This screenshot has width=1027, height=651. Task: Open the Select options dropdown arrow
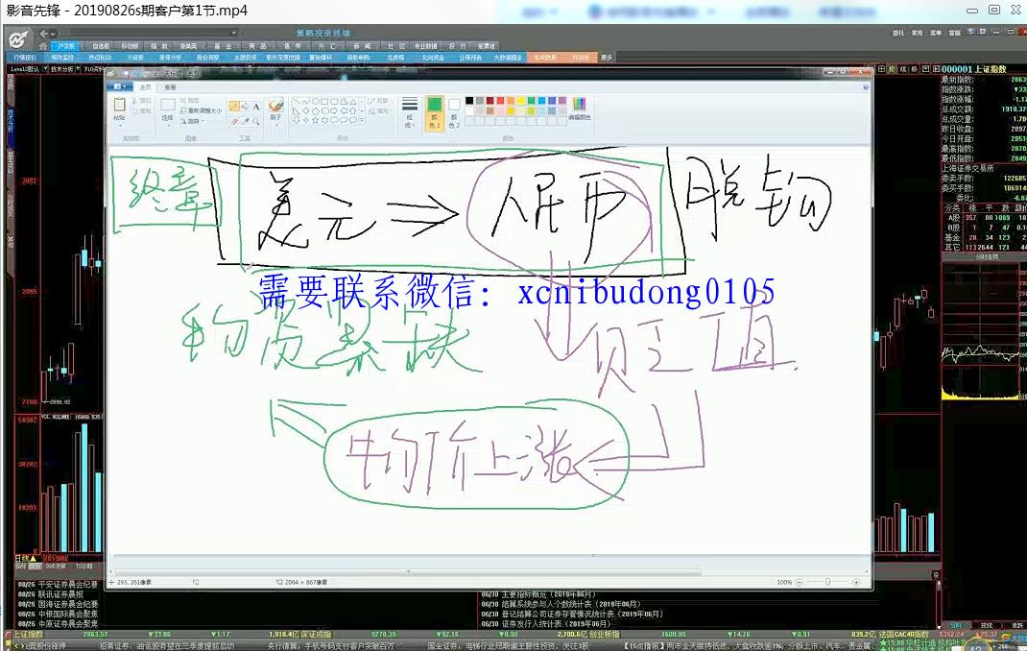click(x=168, y=125)
